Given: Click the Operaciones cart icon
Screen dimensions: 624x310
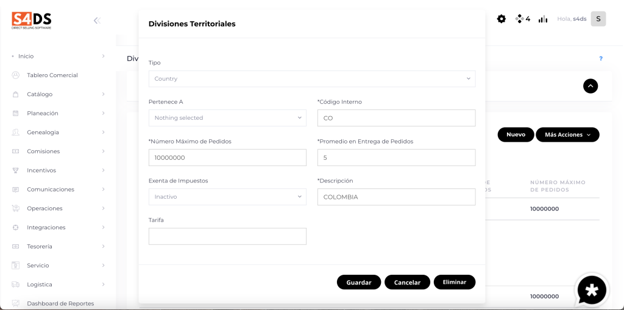Looking at the screenshot, I should point(16,208).
